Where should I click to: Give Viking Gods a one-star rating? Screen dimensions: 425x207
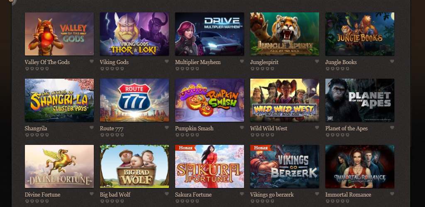tap(102, 69)
